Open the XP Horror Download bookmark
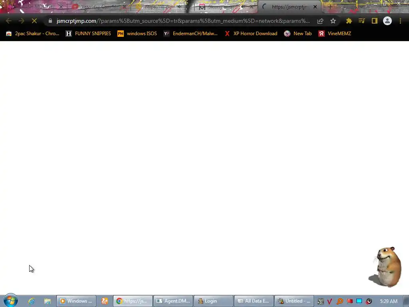 point(251,34)
